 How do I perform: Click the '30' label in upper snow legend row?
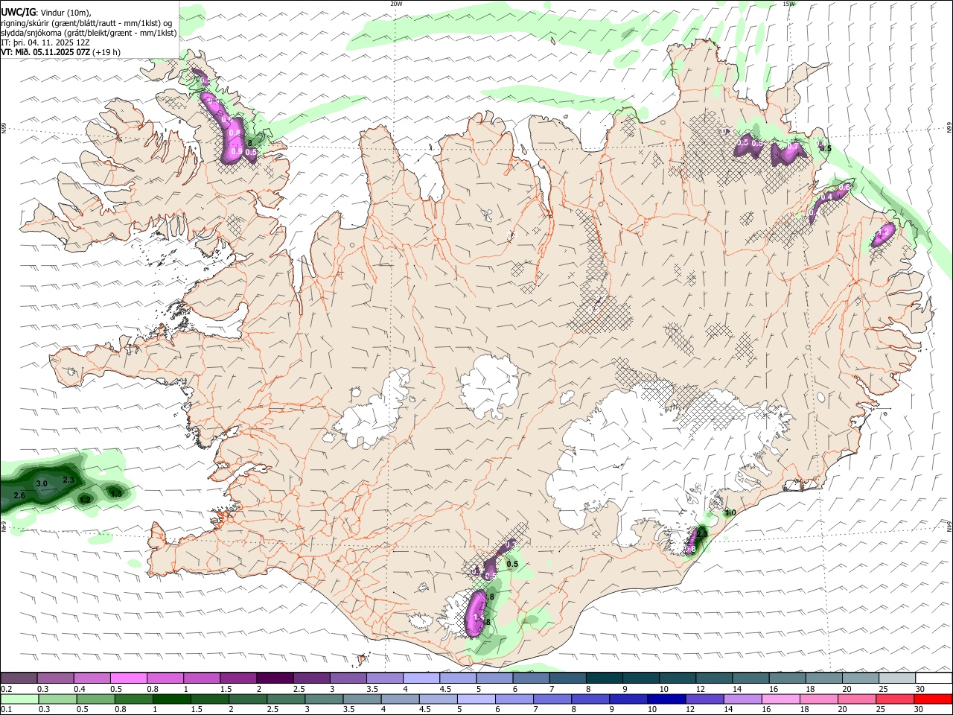click(x=920, y=689)
